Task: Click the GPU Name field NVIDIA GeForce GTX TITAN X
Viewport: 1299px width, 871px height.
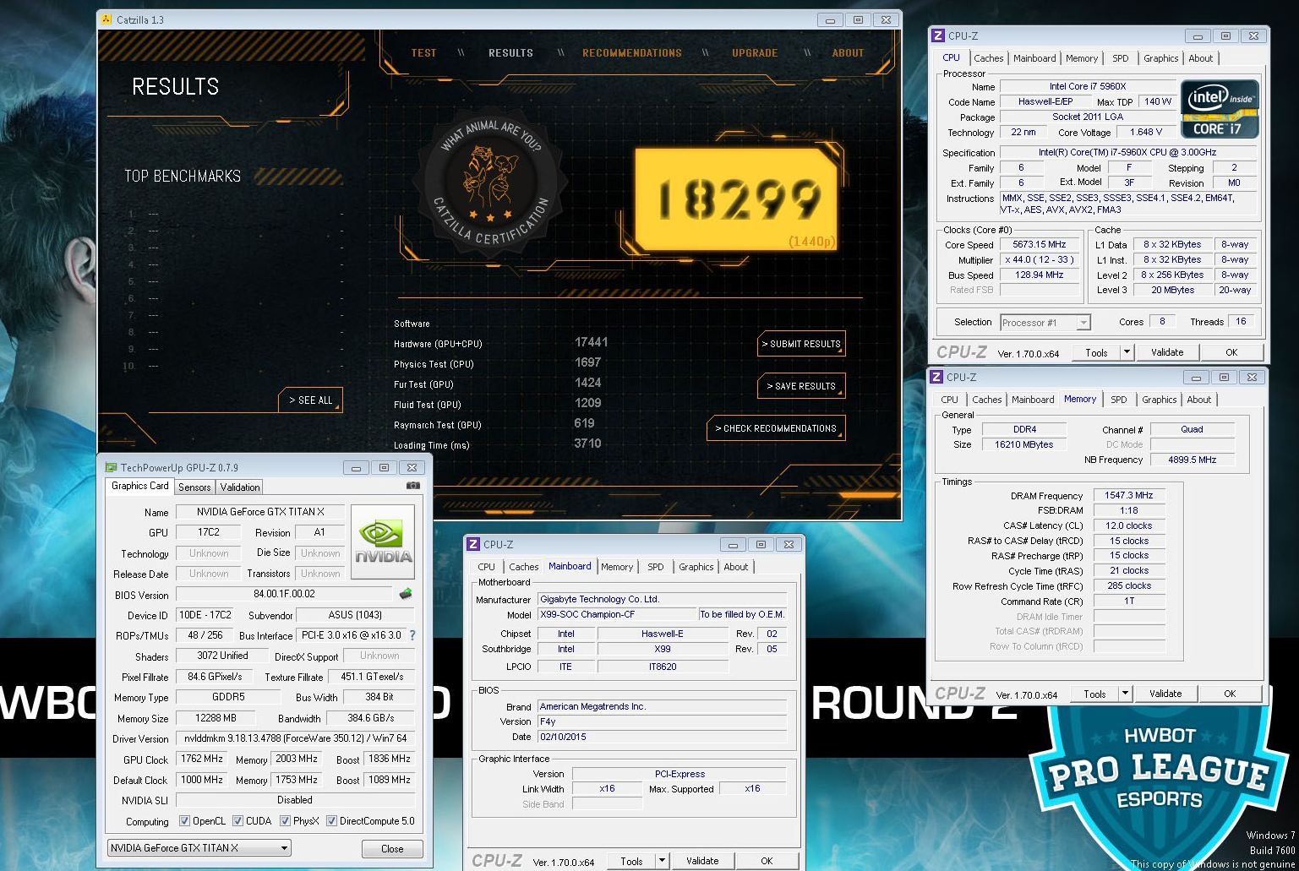Action: 260,512
